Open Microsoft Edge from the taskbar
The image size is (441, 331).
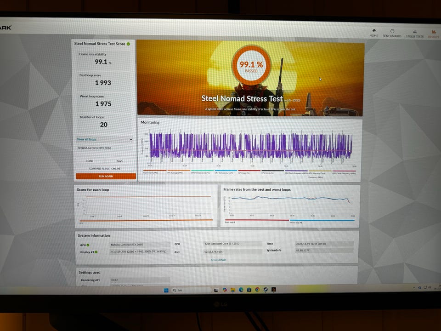pyautogui.click(x=241, y=290)
